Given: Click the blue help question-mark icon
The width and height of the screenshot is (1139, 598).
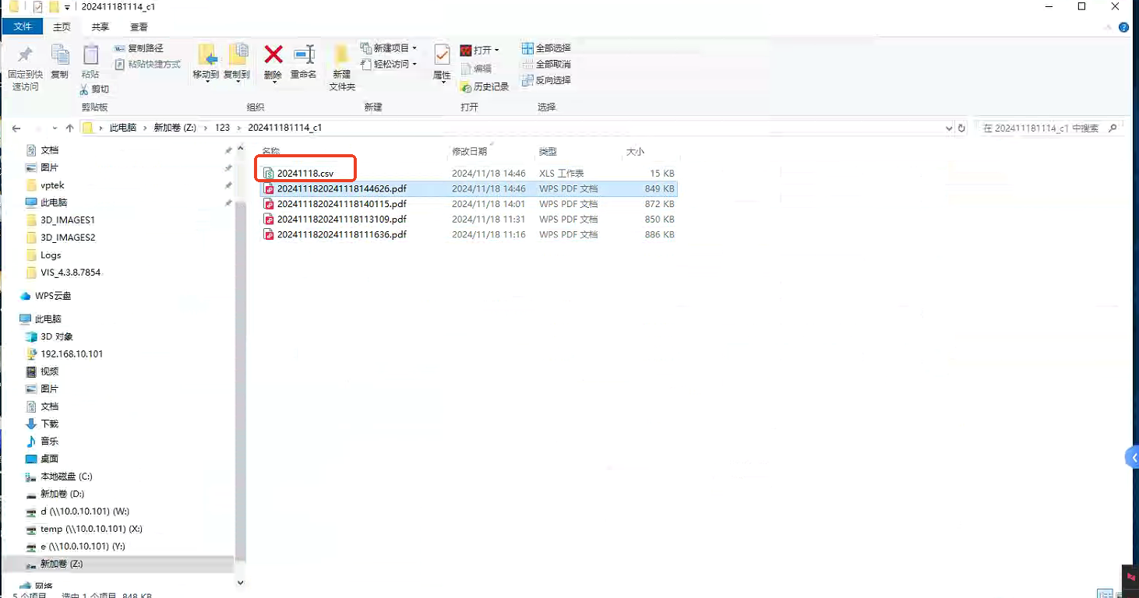Looking at the screenshot, I should point(1123,26).
